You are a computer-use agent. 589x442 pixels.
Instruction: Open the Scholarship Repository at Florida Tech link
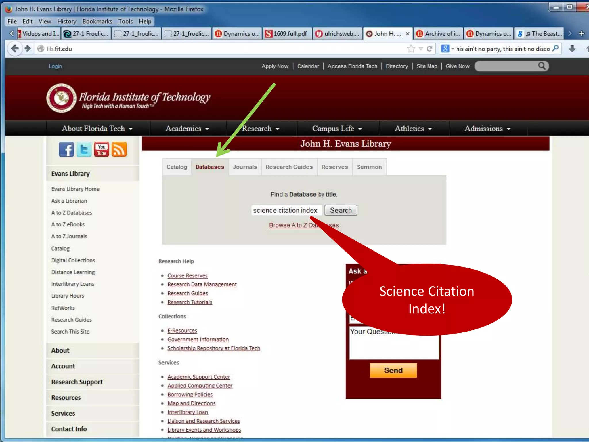pos(214,348)
